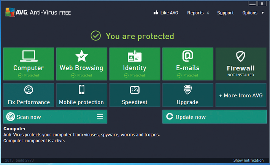
Task: Open the Firewall NOT INSTALLED tile
Action: pos(241,64)
